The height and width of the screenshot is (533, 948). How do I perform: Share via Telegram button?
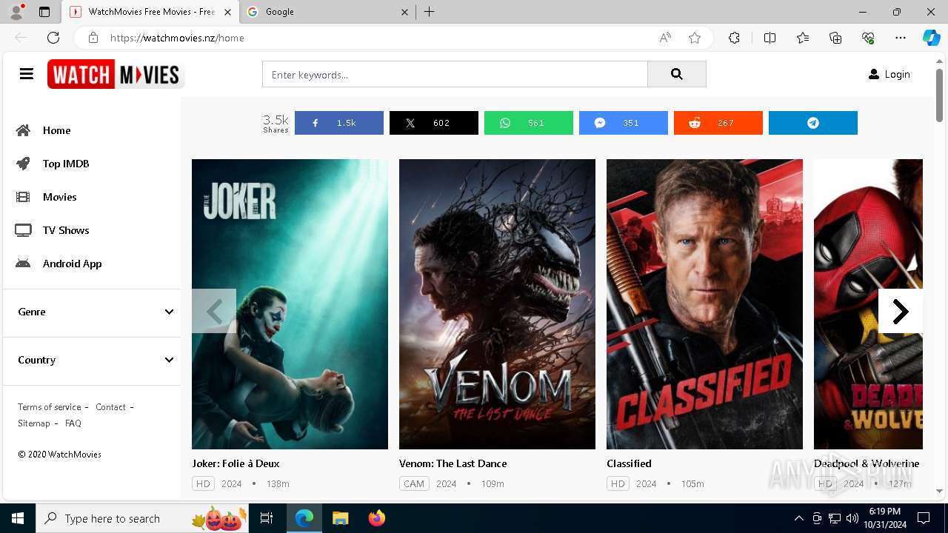pyautogui.click(x=813, y=123)
